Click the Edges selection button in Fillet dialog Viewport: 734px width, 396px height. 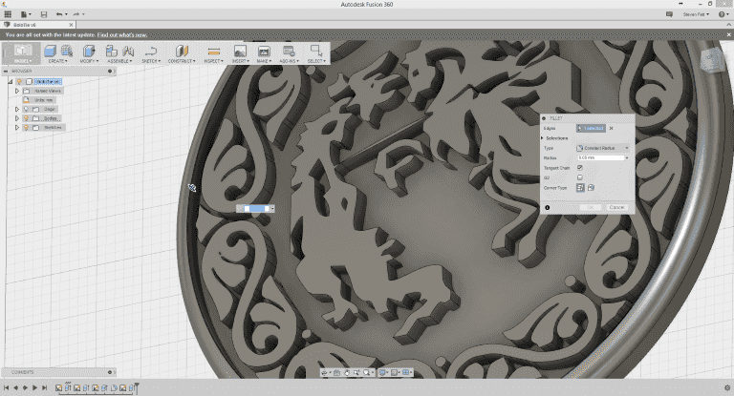(x=591, y=128)
